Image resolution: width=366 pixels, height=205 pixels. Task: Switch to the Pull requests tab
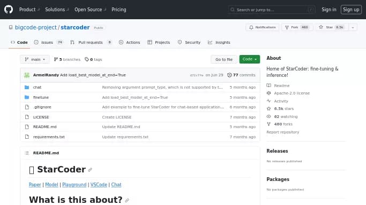coord(91,42)
